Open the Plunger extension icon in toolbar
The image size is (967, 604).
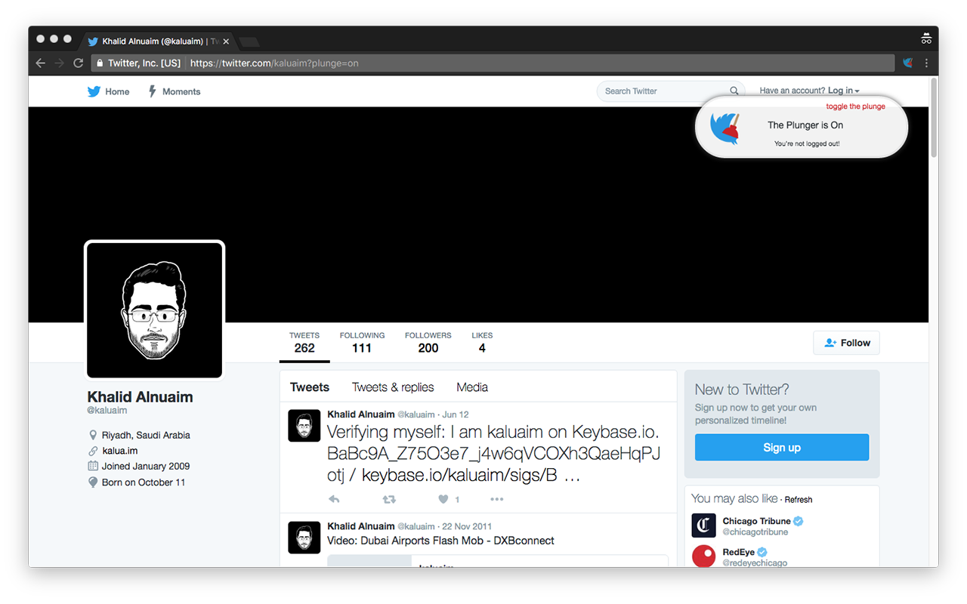click(907, 63)
